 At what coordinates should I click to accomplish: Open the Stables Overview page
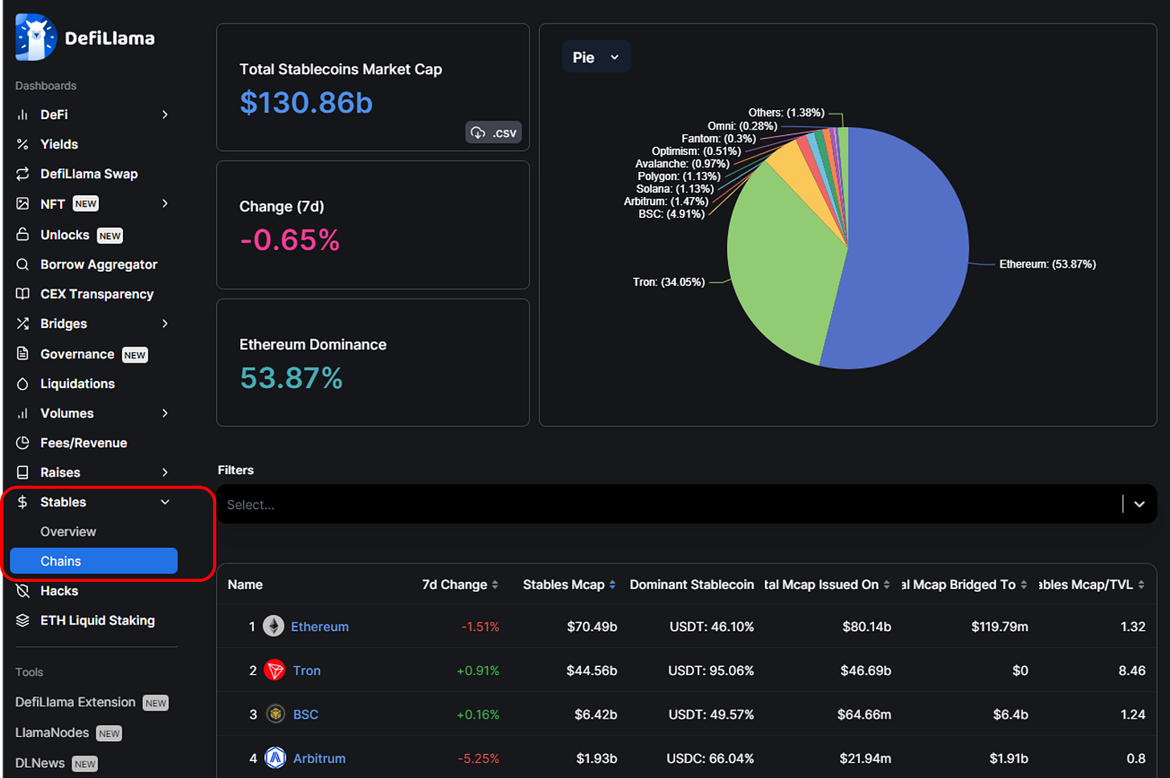(x=68, y=531)
